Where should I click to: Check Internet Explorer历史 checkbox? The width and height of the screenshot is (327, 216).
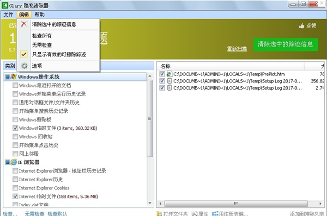pos(15,179)
